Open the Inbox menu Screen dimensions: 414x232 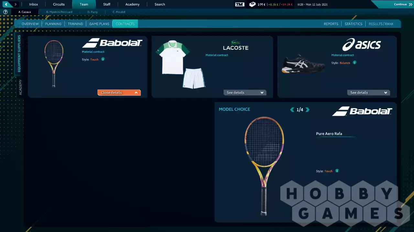click(x=33, y=5)
